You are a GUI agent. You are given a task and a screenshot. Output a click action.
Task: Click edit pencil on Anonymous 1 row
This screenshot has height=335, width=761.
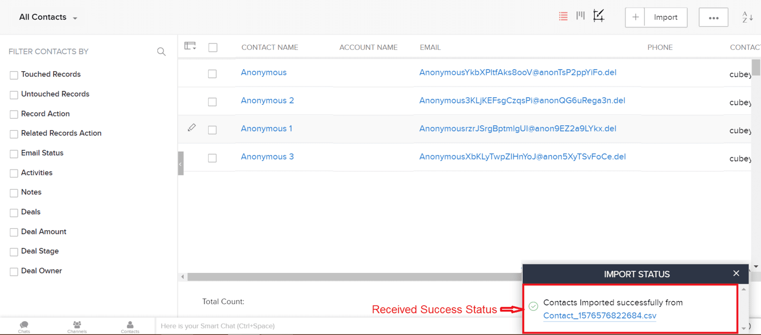(x=192, y=127)
